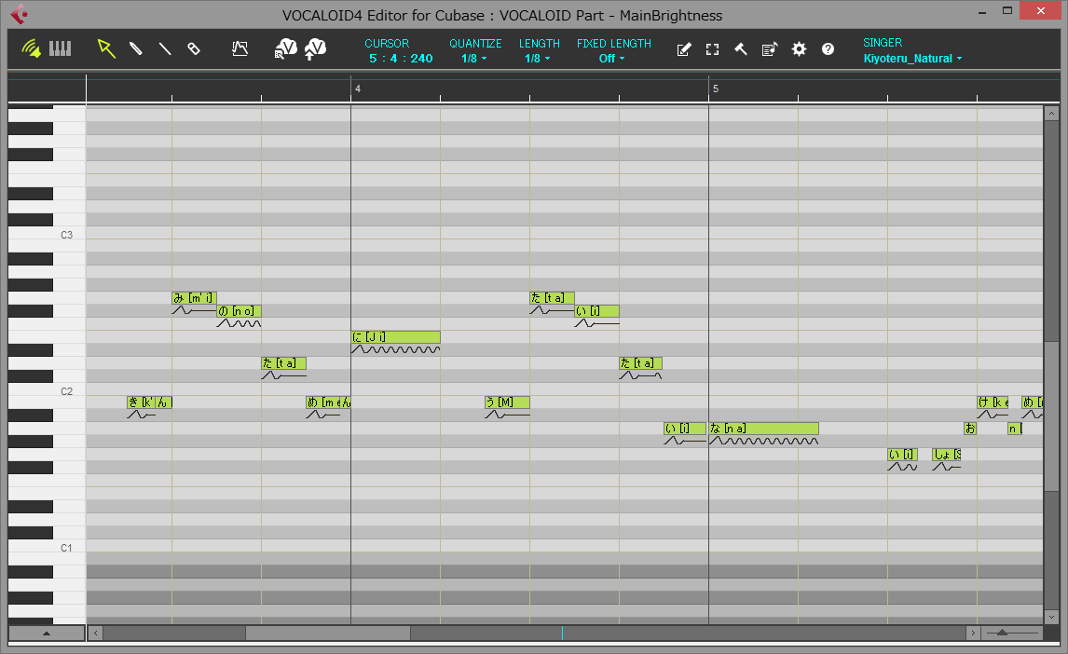
Task: Select the long note な [n a]
Action: click(x=763, y=428)
